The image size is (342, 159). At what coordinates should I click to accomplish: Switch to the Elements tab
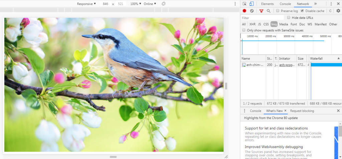pyautogui.click(x=267, y=4)
